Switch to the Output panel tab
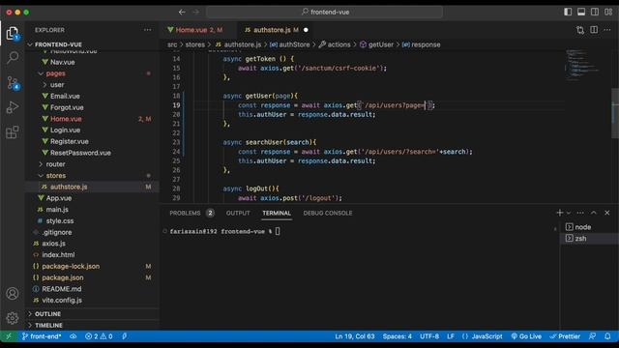 238,213
